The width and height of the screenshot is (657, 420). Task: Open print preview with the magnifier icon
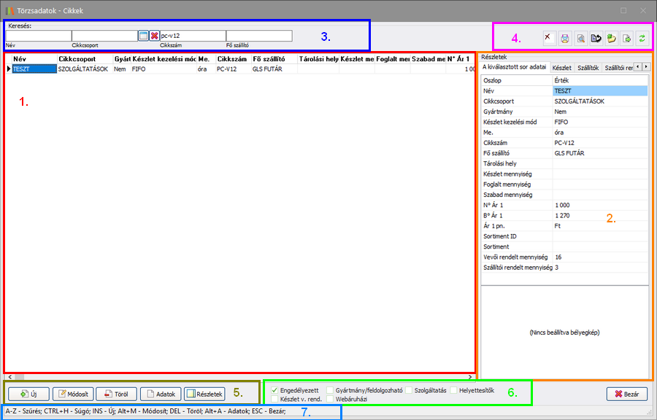(x=580, y=37)
